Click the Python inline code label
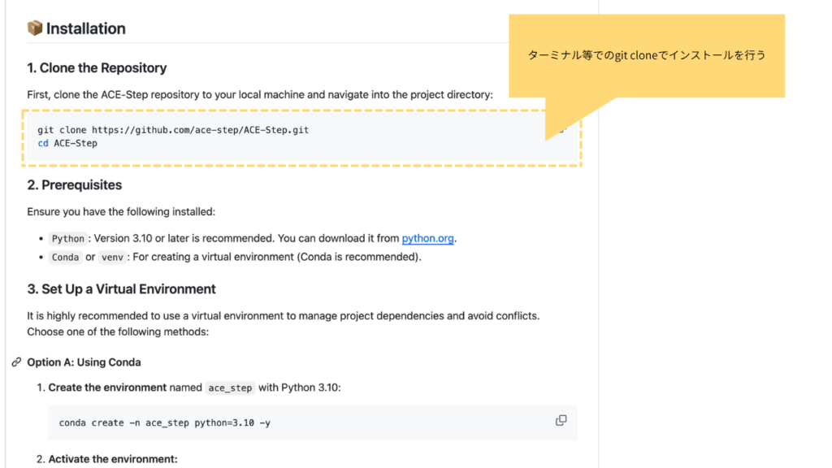The image size is (832, 468). (67, 239)
